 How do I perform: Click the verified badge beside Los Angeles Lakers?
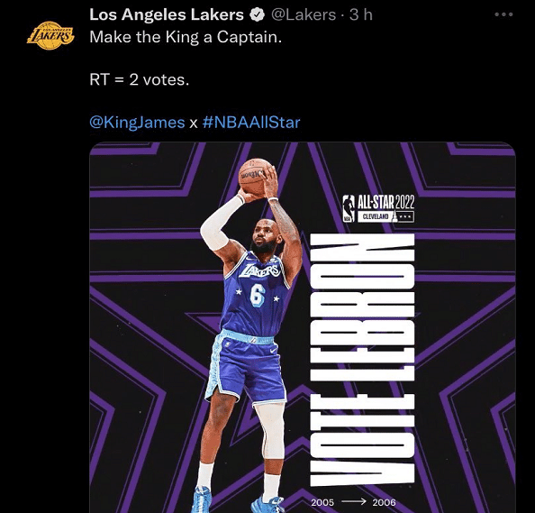(258, 14)
